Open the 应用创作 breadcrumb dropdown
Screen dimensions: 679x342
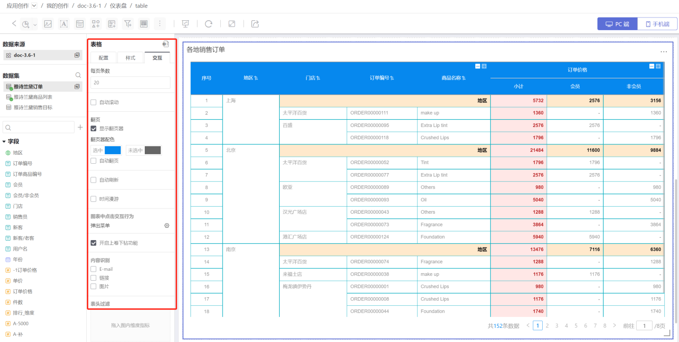coord(34,6)
